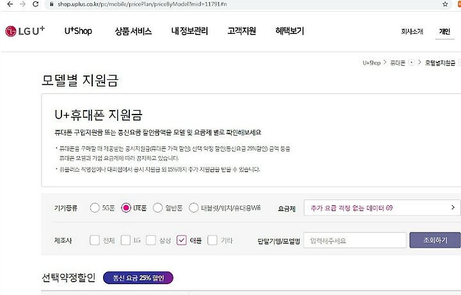Bookmark this page with the star icon
This screenshot has width=461, height=295.
click(x=445, y=4)
